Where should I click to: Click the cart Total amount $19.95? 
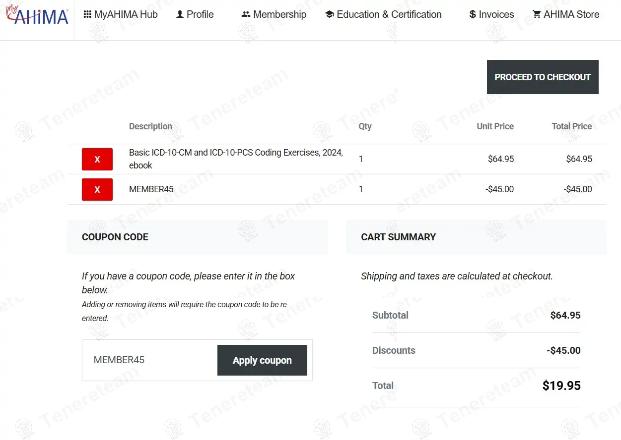(x=561, y=385)
